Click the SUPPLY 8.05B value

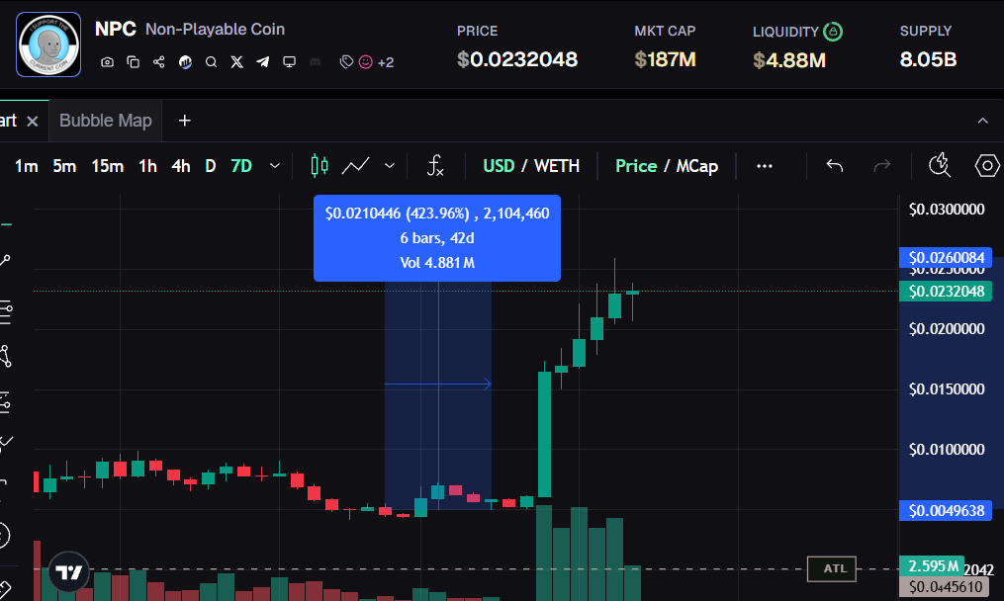(929, 59)
